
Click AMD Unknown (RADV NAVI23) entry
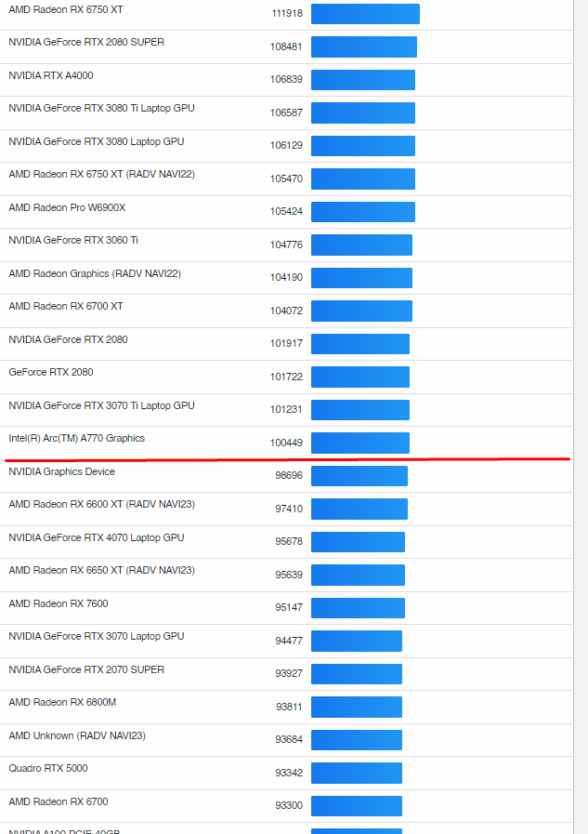77,735
